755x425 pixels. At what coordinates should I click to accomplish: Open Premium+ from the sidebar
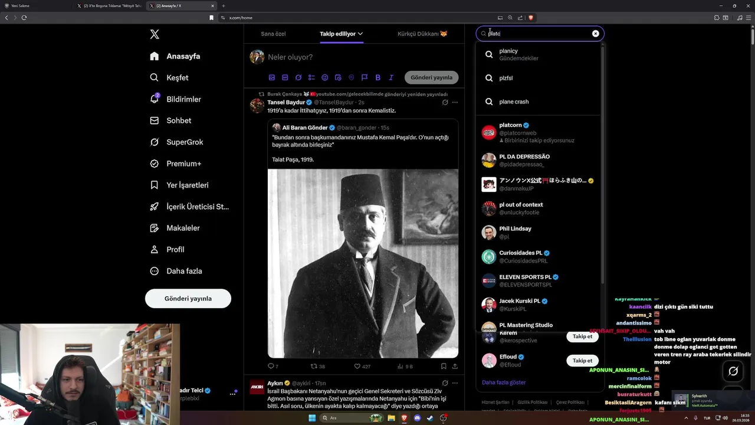[176, 164]
